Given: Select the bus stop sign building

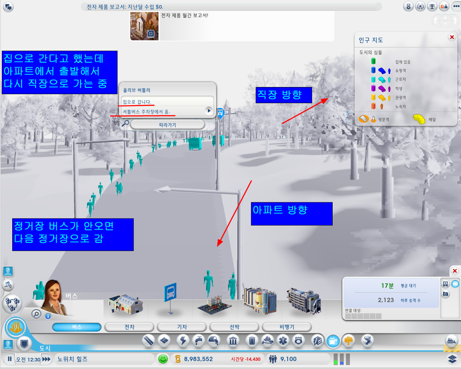Looking at the screenshot, I should 171,299.
